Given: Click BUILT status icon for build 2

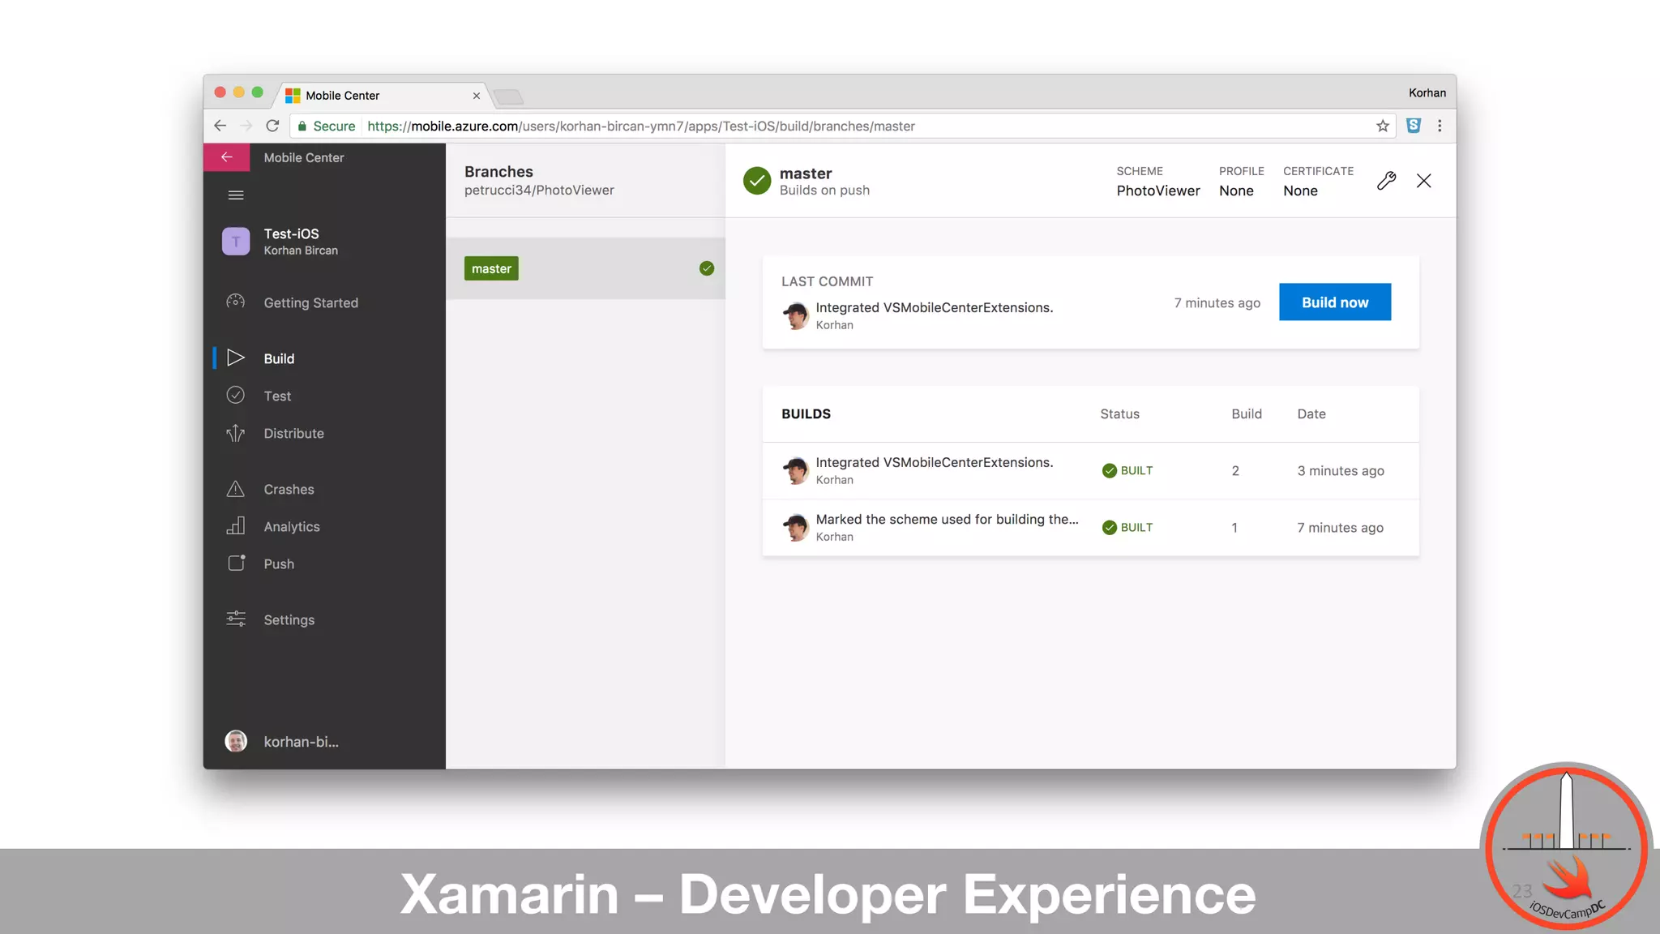Looking at the screenshot, I should [x=1110, y=470].
